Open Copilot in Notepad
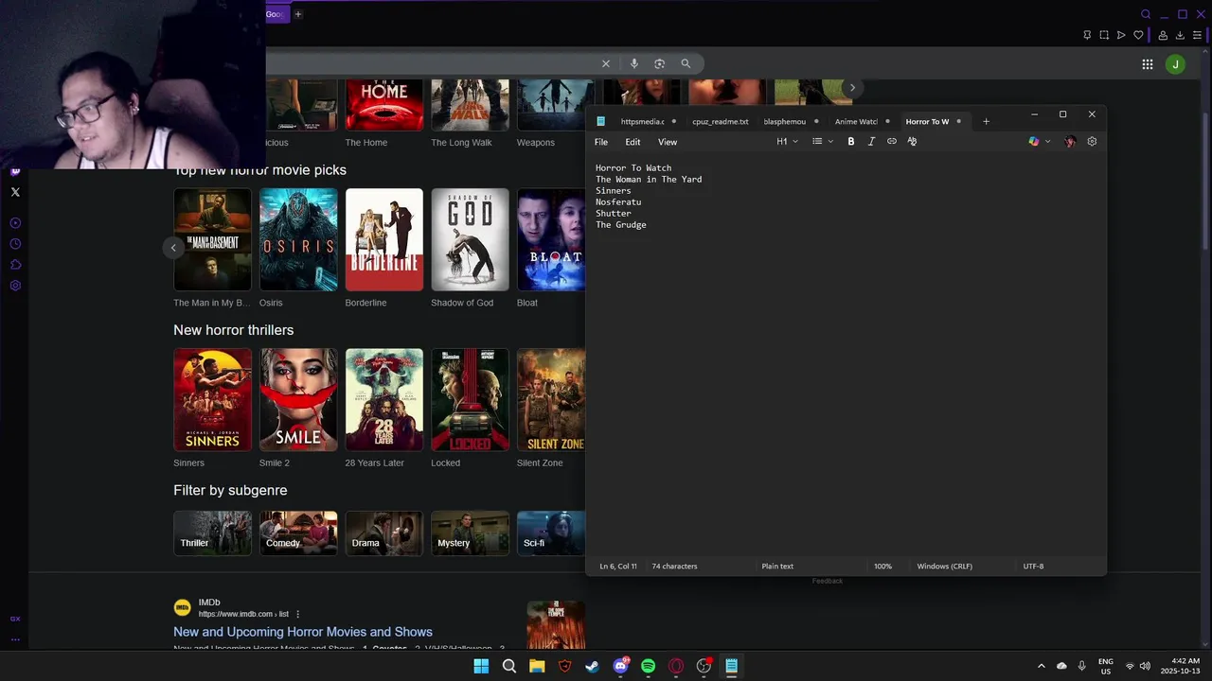This screenshot has height=681, width=1212. [1034, 142]
